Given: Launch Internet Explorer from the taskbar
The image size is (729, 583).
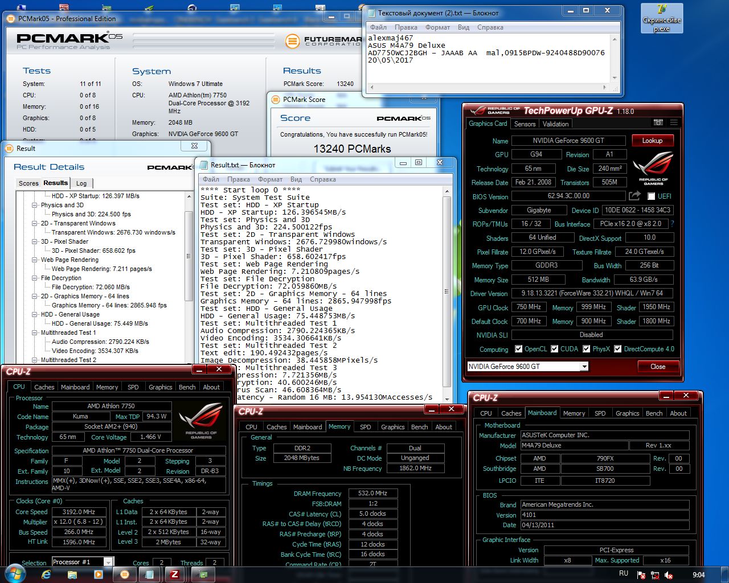Looking at the screenshot, I should point(47,574).
